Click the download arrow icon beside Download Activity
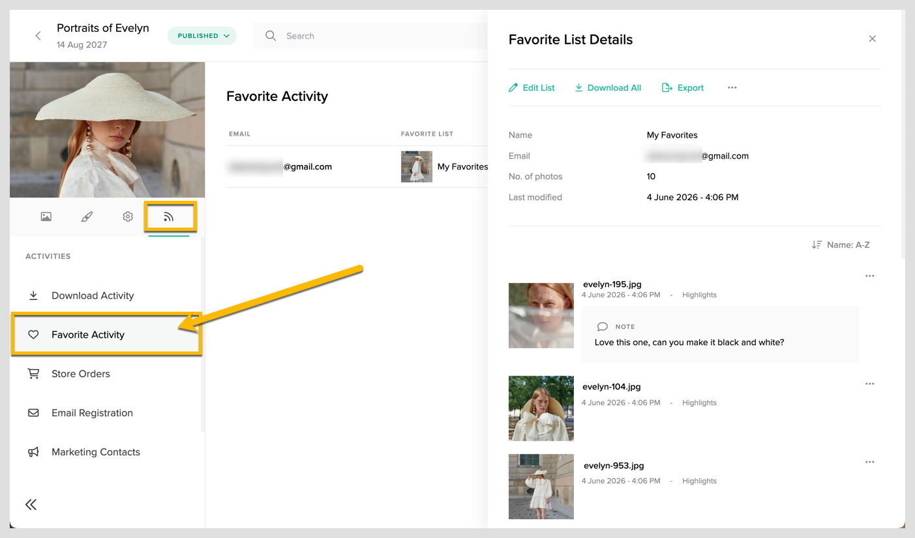The height and width of the screenshot is (538, 915). [x=33, y=295]
